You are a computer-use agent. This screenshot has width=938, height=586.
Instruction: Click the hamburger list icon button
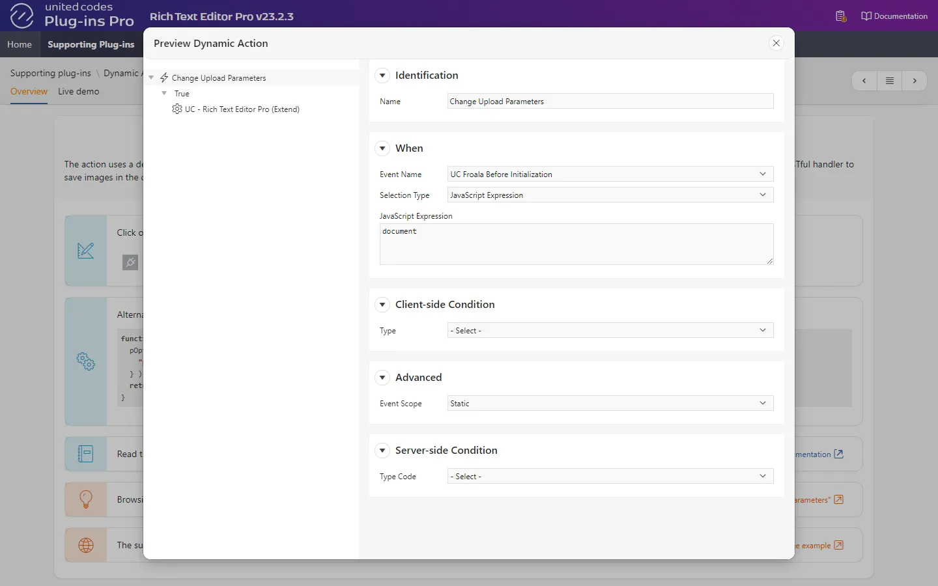(x=889, y=81)
